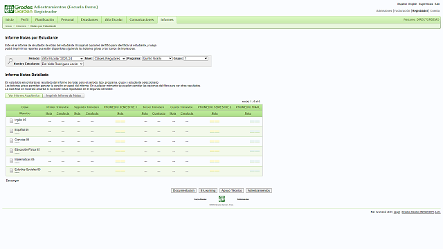This screenshot has height=249, width=443.
Task: Click Inicio in the breadcrumb
Action: (x=8, y=26)
